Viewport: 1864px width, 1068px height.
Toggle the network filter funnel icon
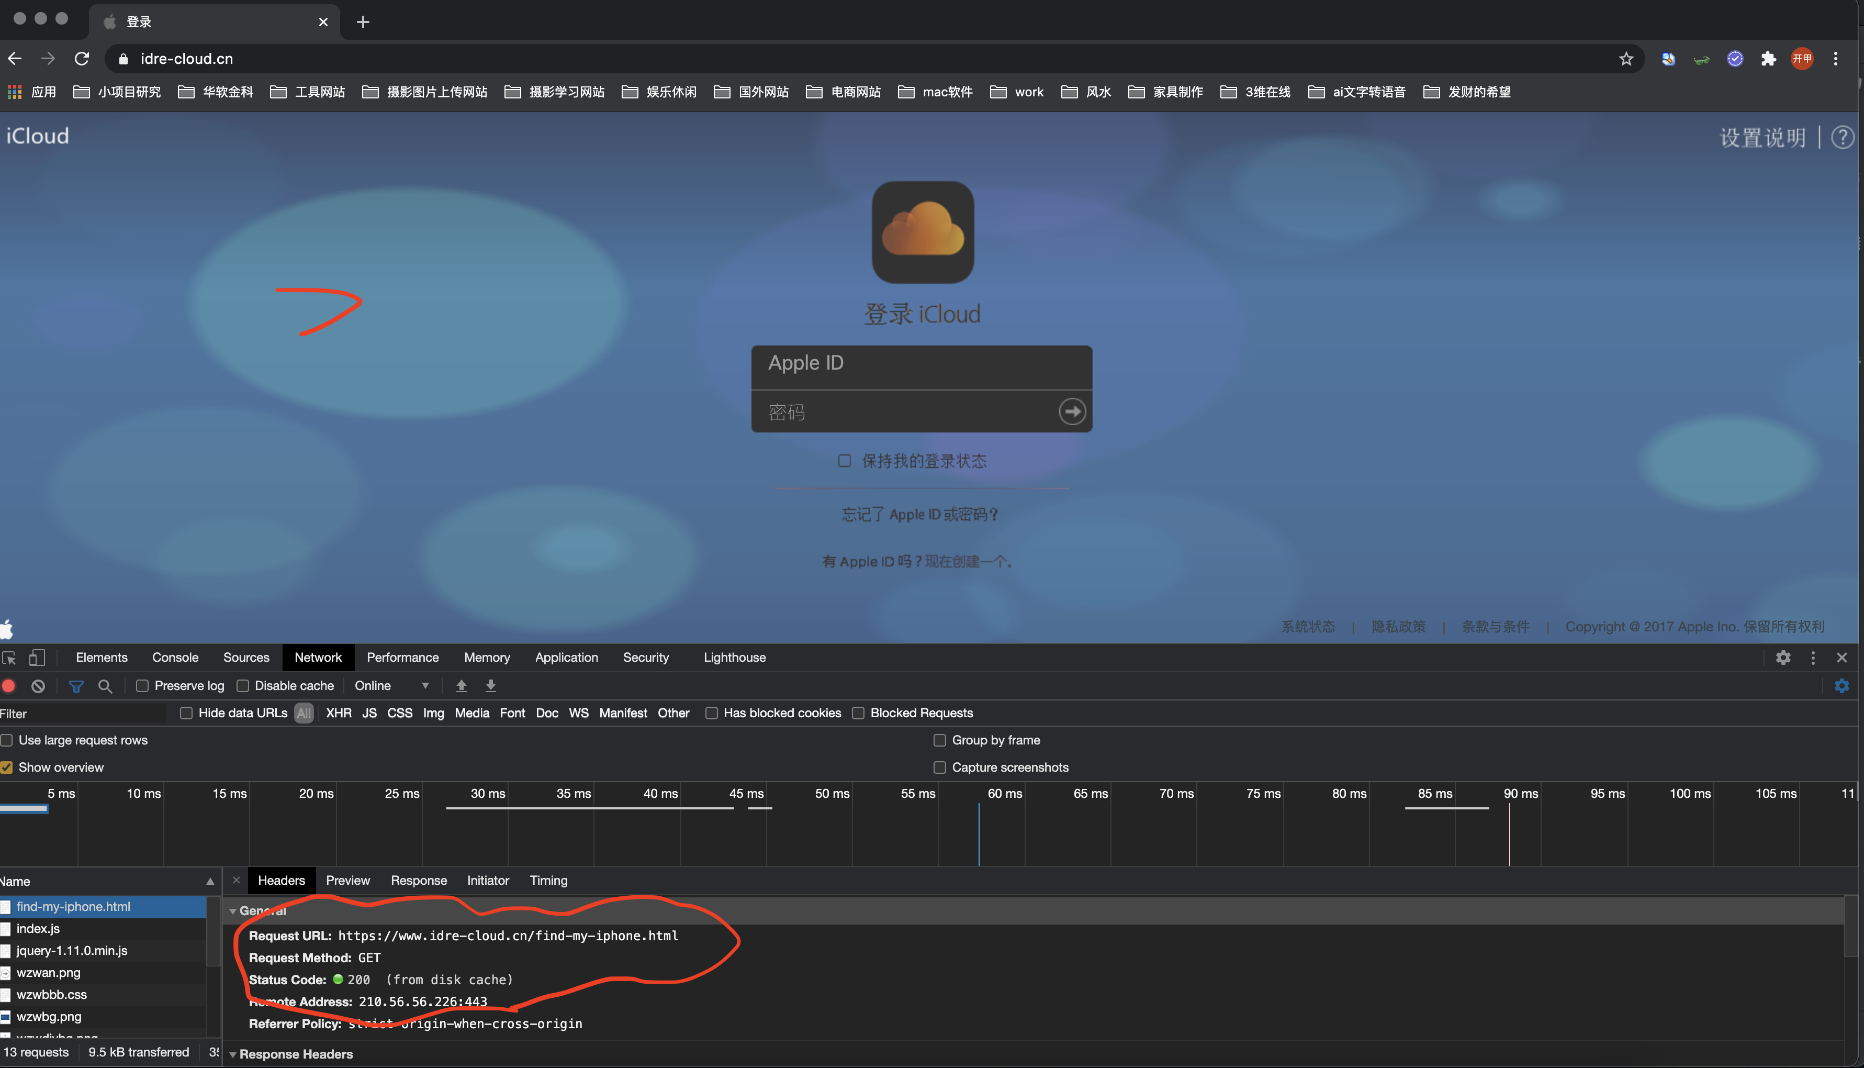75,686
